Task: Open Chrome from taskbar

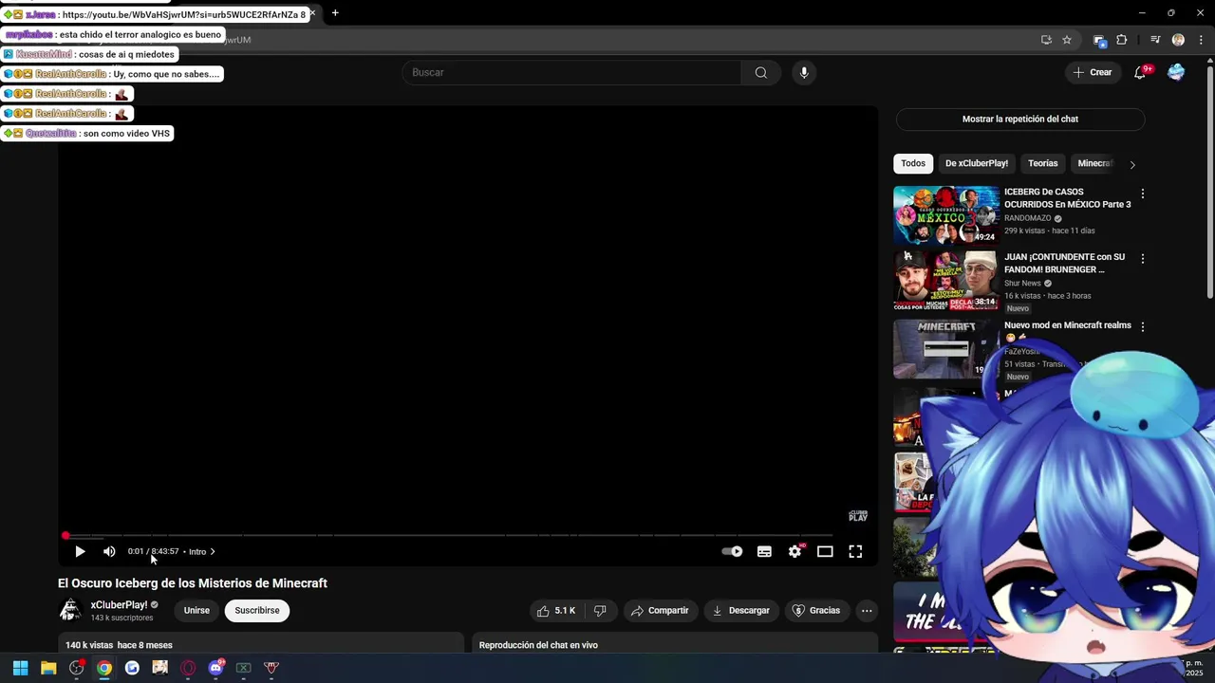Action: 104,668
